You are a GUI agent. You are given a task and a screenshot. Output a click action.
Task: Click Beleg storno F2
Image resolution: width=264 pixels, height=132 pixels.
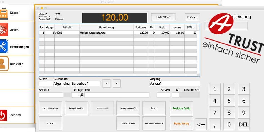pos(128,108)
